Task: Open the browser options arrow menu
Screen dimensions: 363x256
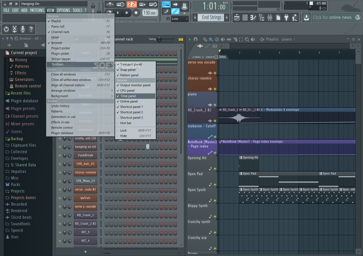Action: point(3,38)
